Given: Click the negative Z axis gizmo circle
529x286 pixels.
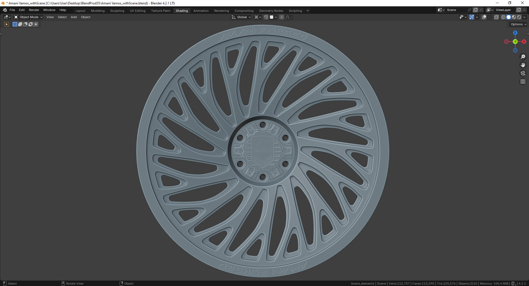Looking at the screenshot, I should pyautogui.click(x=515, y=50).
